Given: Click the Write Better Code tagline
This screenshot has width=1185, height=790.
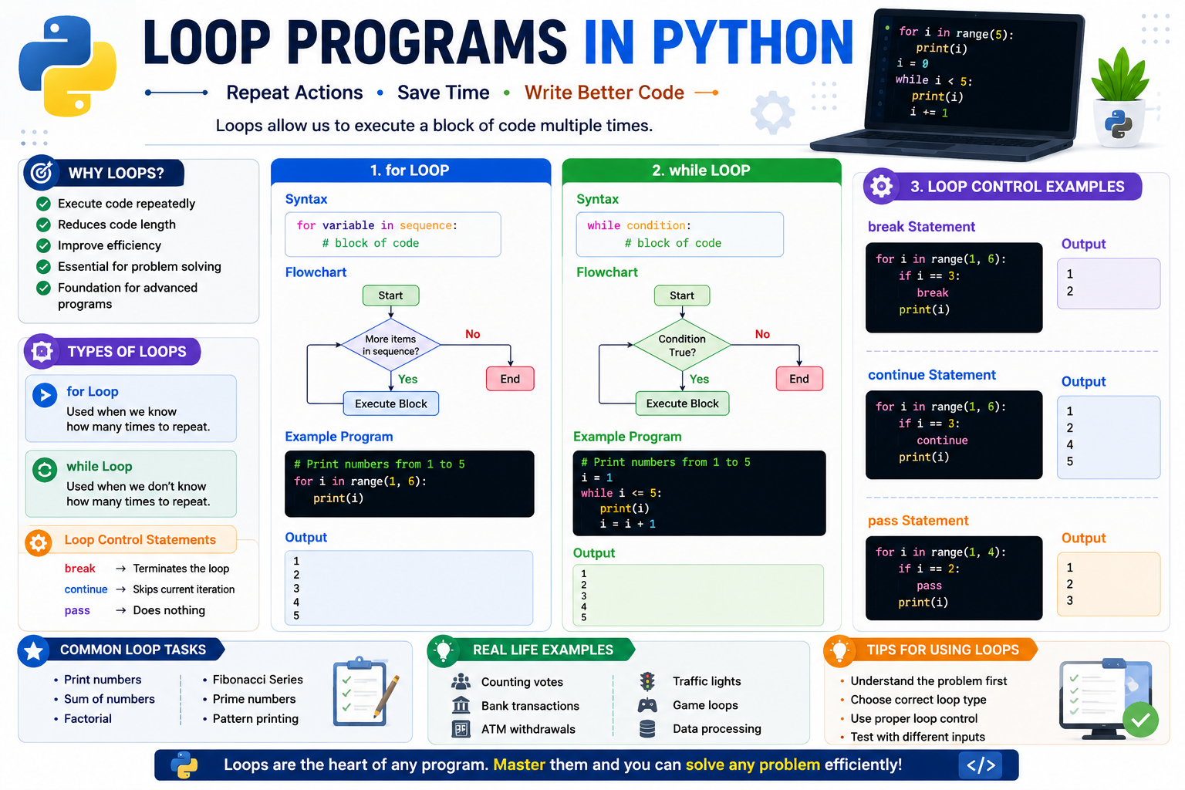Looking at the screenshot, I should pyautogui.click(x=604, y=93).
